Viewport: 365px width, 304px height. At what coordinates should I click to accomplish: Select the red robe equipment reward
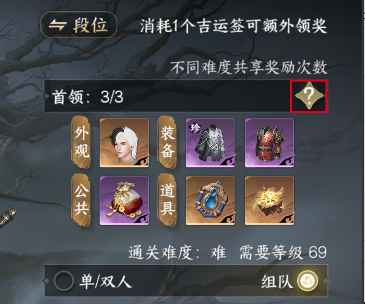[269, 143]
